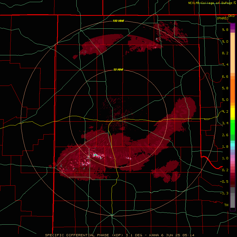Screen dimensions: 237x237
Task: Click the 6.6 value on the color scale
Action: (x=225, y=76)
